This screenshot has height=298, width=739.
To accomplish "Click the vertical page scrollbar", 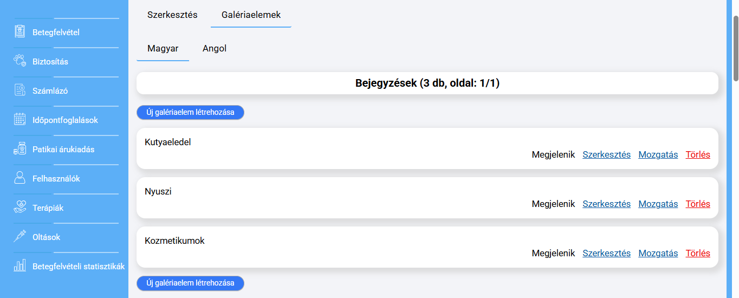I will pyautogui.click(x=736, y=49).
